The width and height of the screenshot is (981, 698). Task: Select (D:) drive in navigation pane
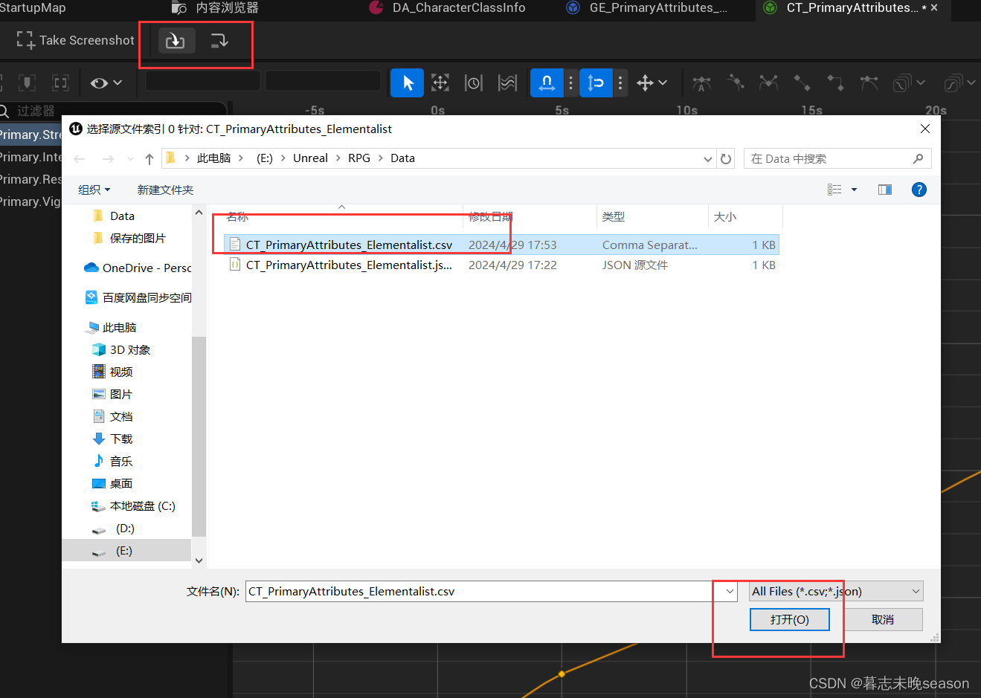tap(125, 529)
